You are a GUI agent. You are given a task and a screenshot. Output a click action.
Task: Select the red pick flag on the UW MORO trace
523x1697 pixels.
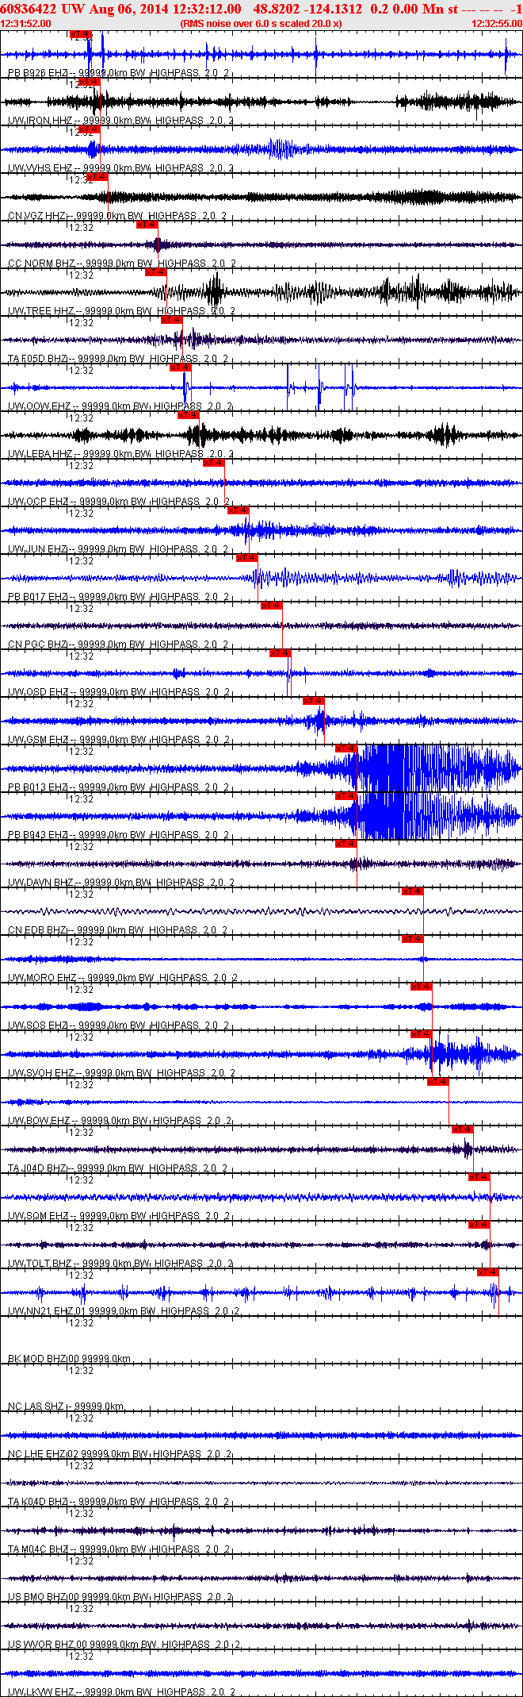tap(412, 938)
